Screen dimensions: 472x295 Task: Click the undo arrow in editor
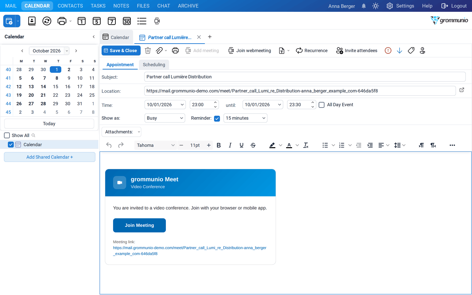click(109, 145)
